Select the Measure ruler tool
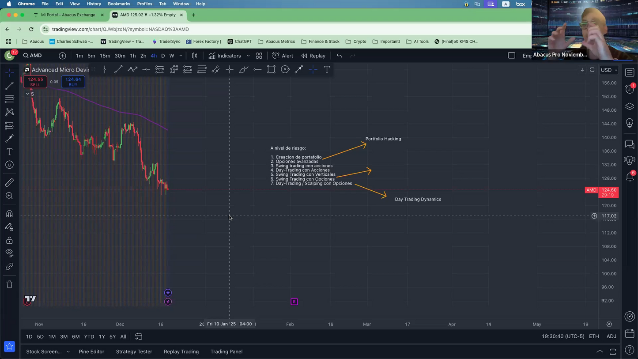The height and width of the screenshot is (359, 638). click(9, 182)
